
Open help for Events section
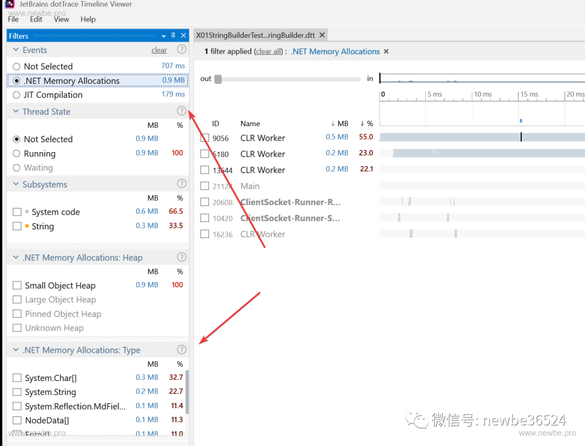click(x=181, y=49)
